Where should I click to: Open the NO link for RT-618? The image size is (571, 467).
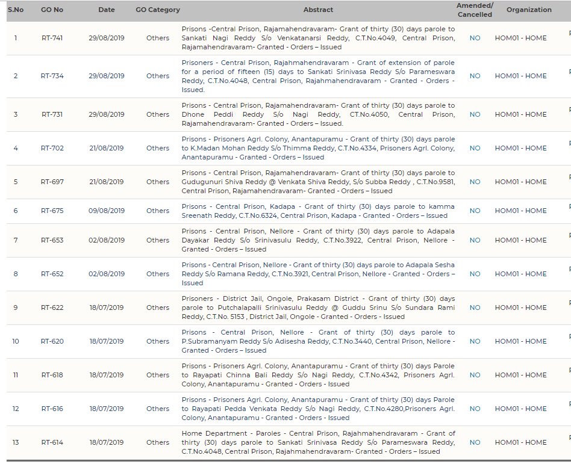[x=475, y=376]
